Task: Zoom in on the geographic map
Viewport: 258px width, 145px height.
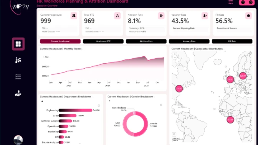Action: pyautogui.click(x=175, y=54)
